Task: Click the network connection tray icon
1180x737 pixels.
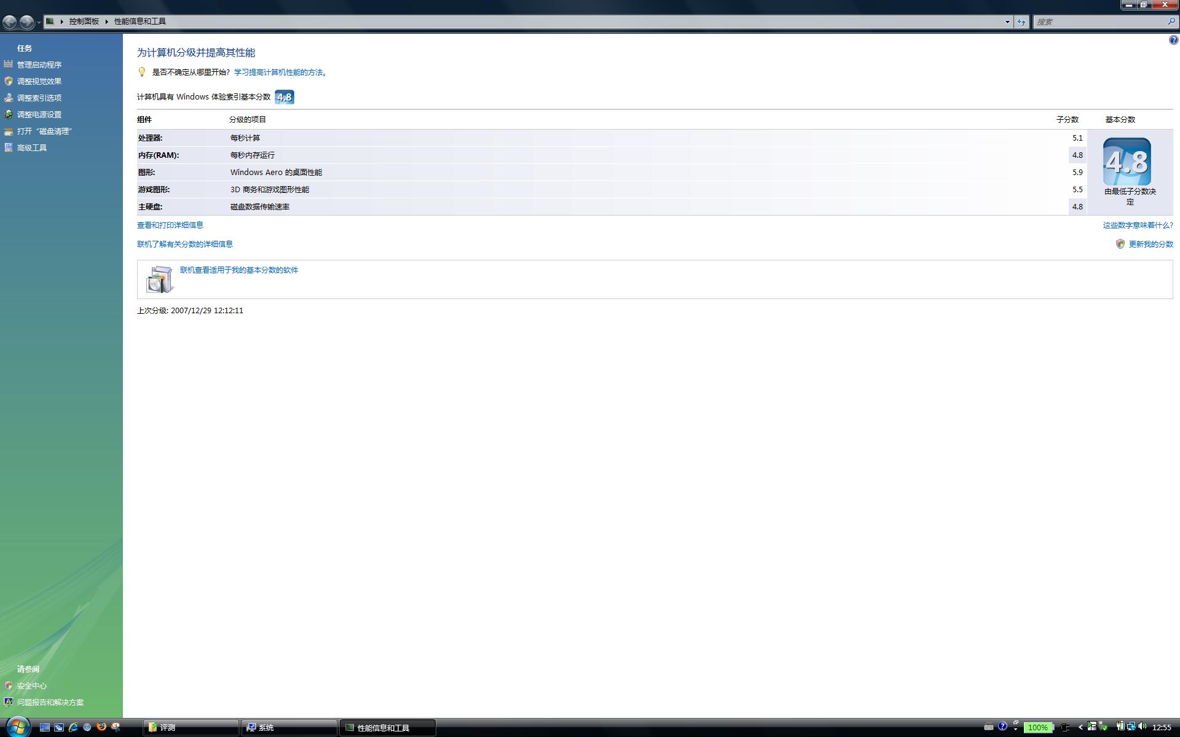Action: pyautogui.click(x=1130, y=727)
